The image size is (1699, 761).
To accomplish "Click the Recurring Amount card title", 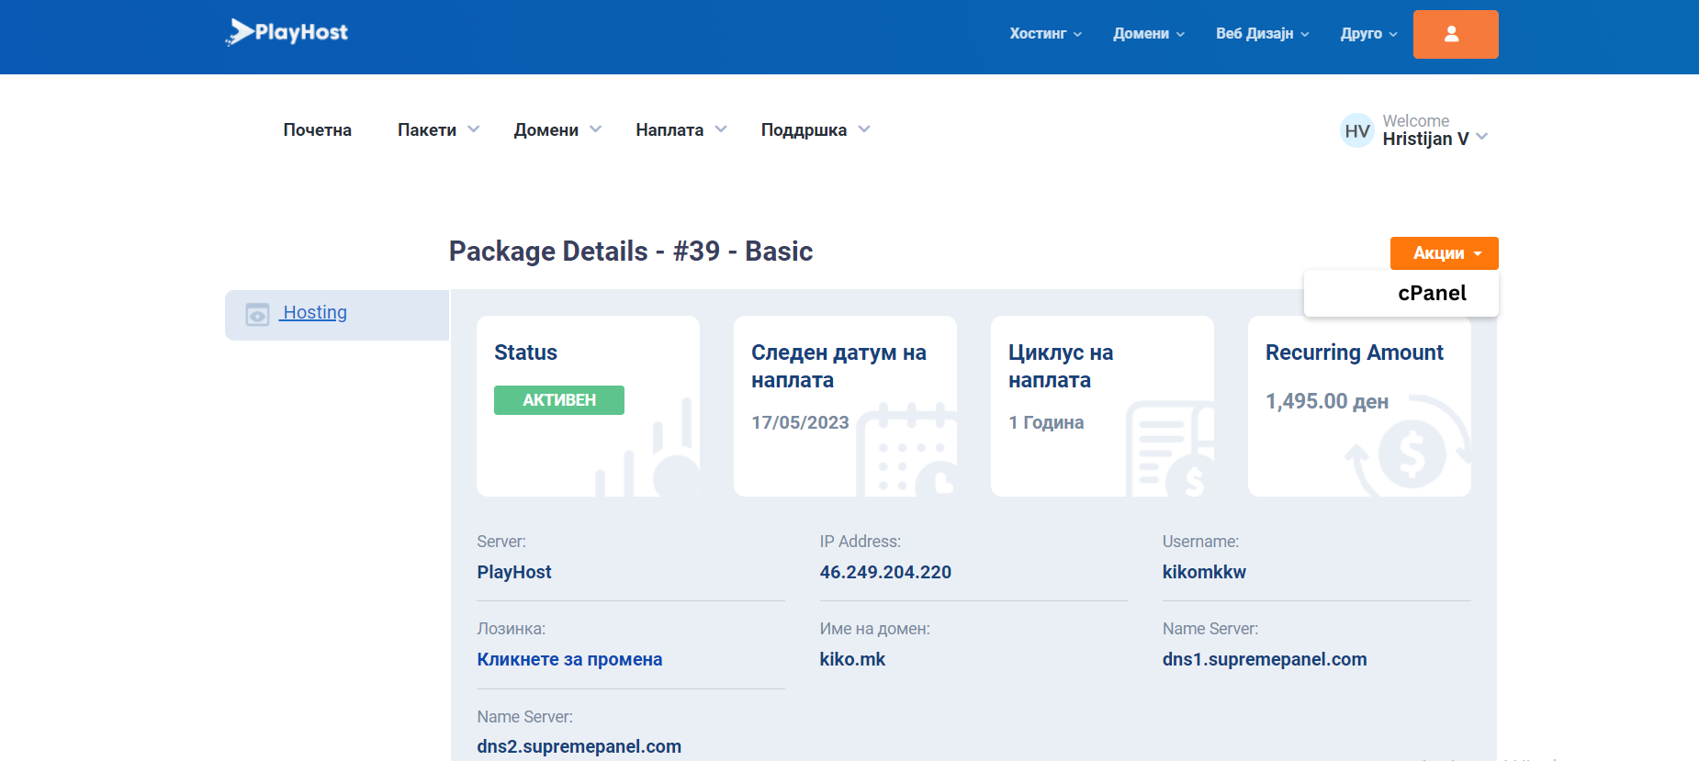I will (1355, 353).
